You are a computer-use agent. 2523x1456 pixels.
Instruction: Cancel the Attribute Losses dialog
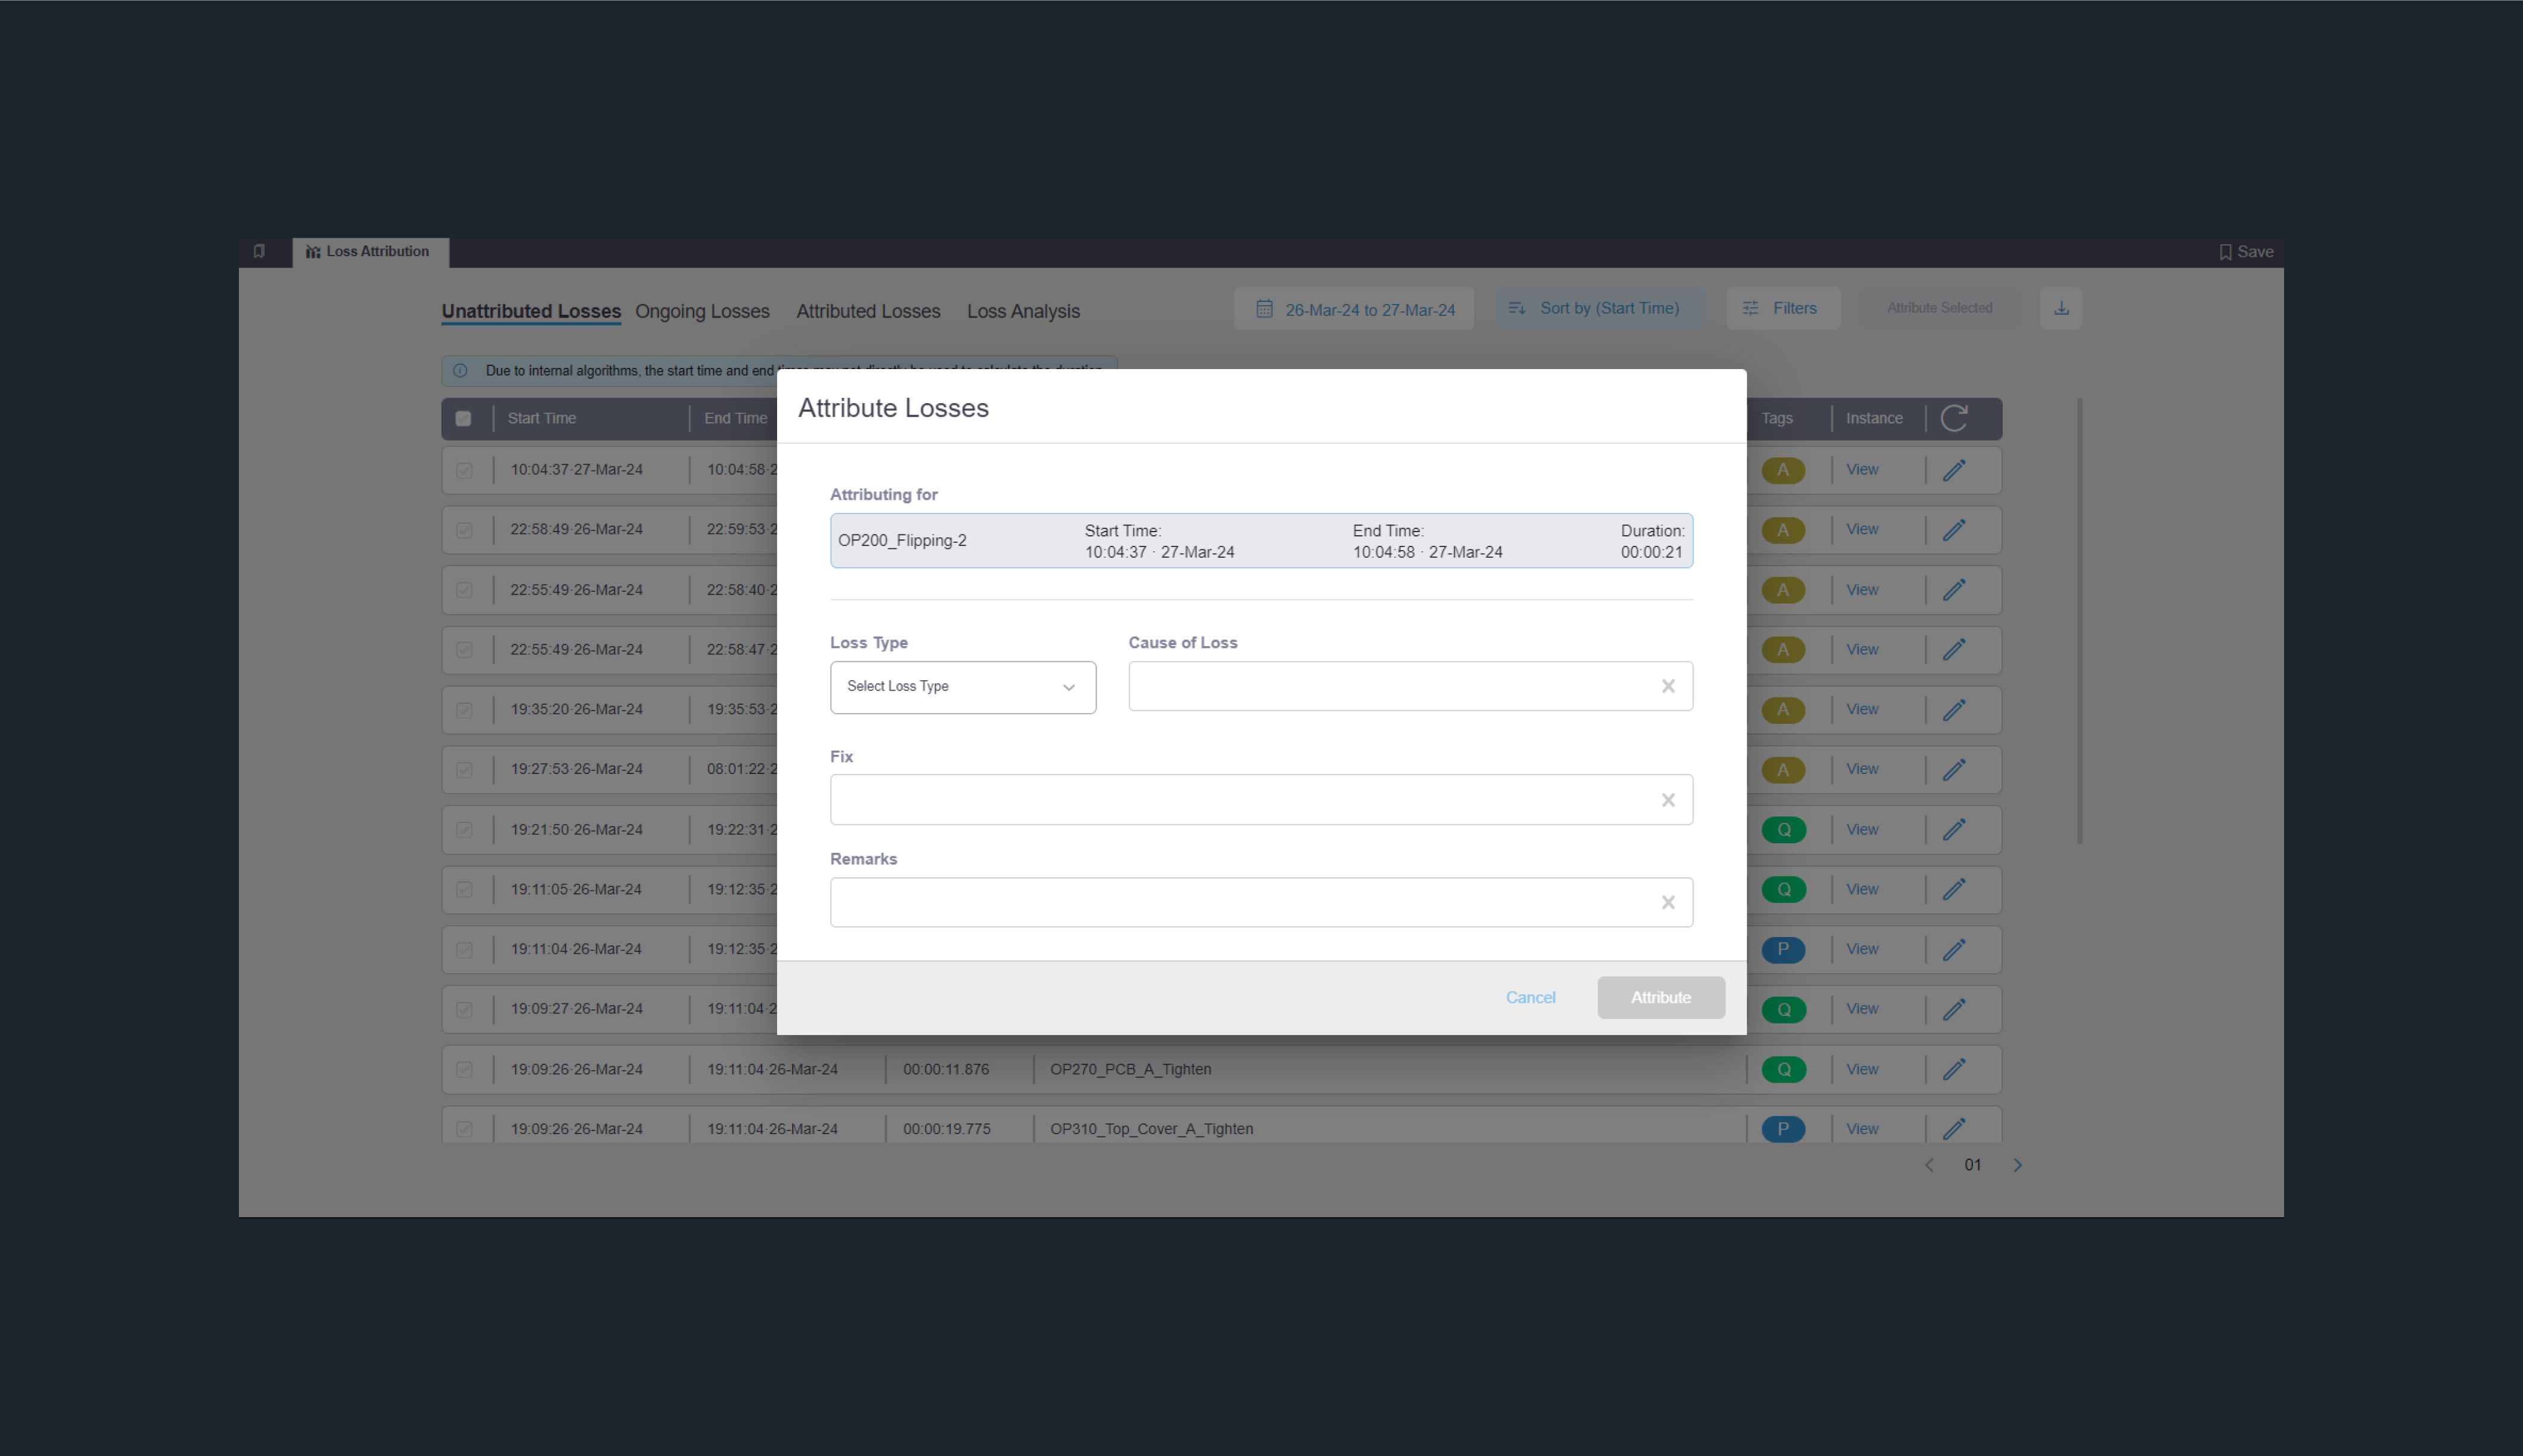coord(1530,997)
